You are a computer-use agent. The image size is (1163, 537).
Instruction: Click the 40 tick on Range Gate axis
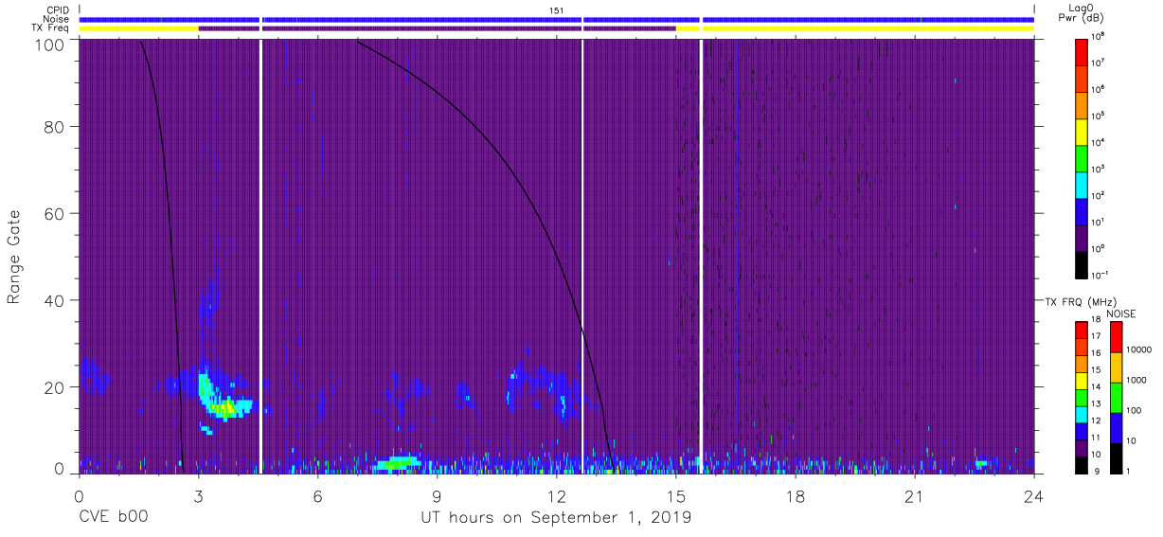(x=56, y=300)
